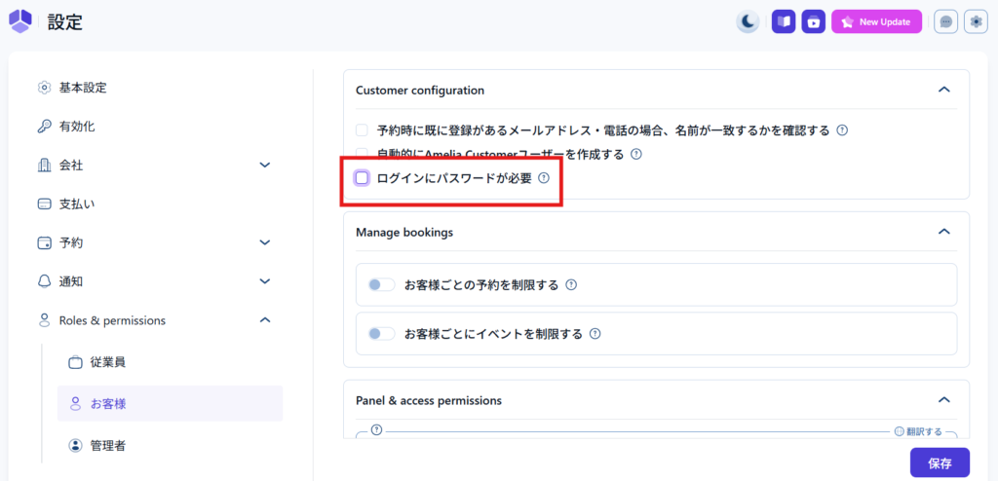Click the 保存 button

click(940, 463)
